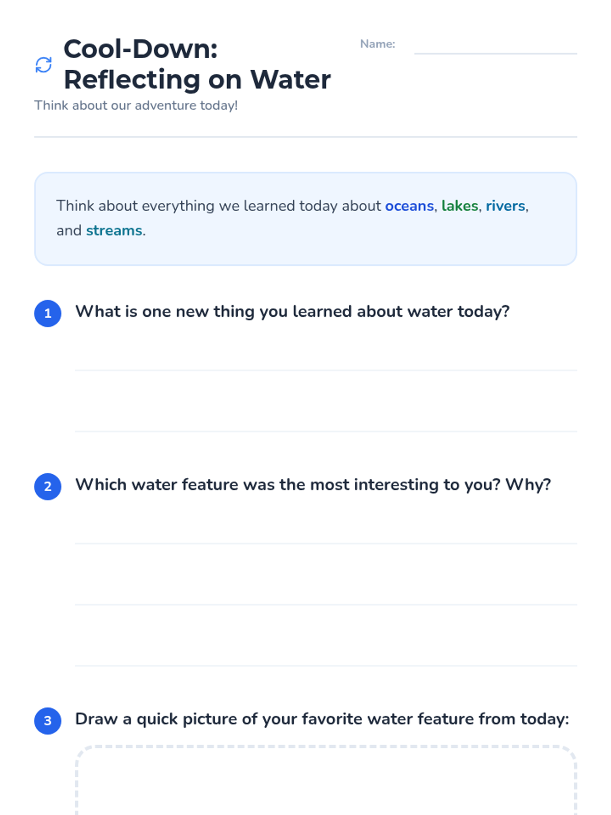Screen dimensions: 611x815
Task: Select the 'oceans' highlighted word
Action: pos(409,206)
